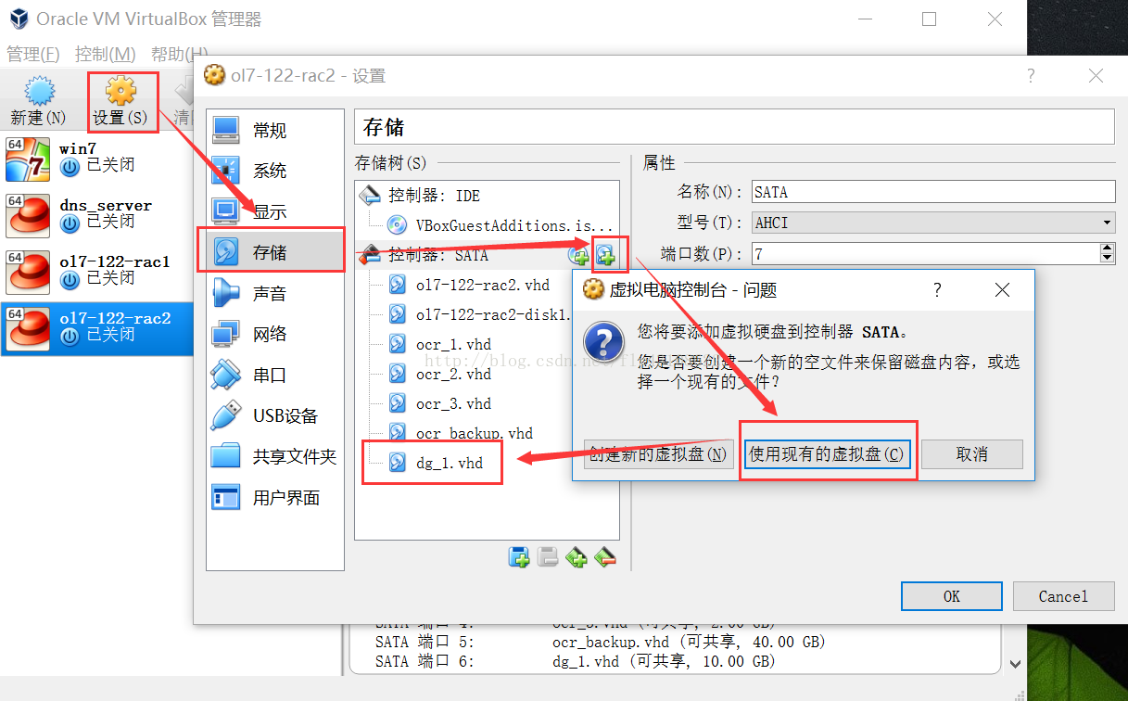Open the 存储 (Storage) settings category

pyautogui.click(x=274, y=252)
